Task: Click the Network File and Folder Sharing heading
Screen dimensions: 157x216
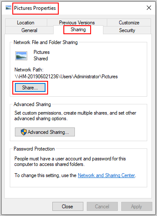Action: 46,42
